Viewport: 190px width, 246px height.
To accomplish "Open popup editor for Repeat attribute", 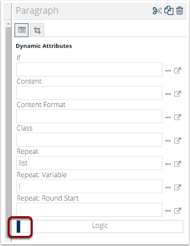I will point(178,164).
